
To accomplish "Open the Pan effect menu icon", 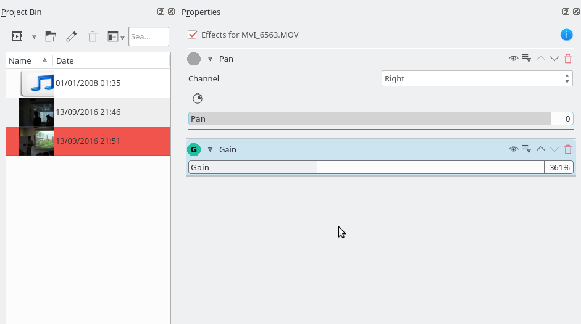I will pos(527,59).
